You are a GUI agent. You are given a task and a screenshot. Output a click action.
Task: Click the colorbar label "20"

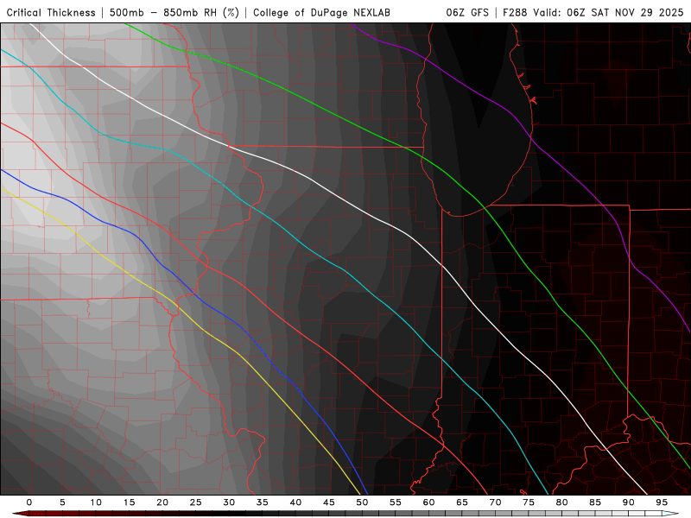162,502
